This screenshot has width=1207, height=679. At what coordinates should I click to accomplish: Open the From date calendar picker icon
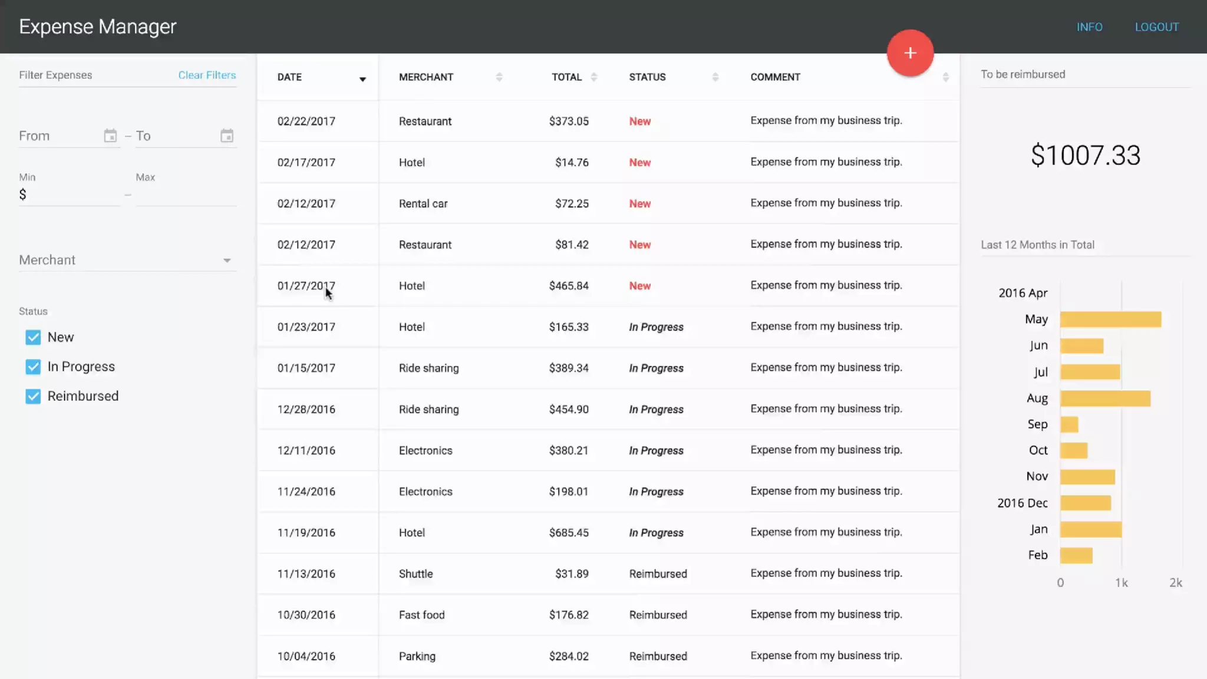click(x=110, y=136)
